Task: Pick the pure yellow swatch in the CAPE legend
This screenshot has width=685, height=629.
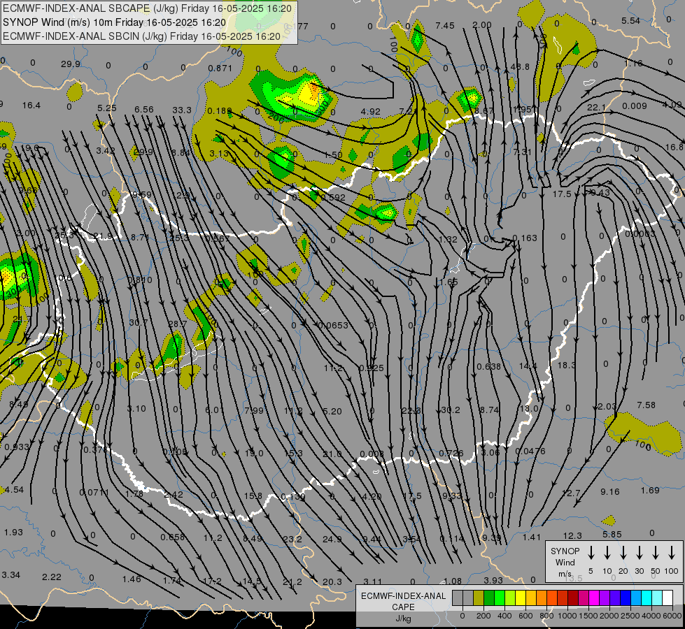Action: (521, 598)
